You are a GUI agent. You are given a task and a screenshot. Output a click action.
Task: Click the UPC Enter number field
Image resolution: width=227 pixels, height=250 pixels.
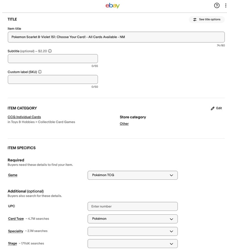point(133,206)
